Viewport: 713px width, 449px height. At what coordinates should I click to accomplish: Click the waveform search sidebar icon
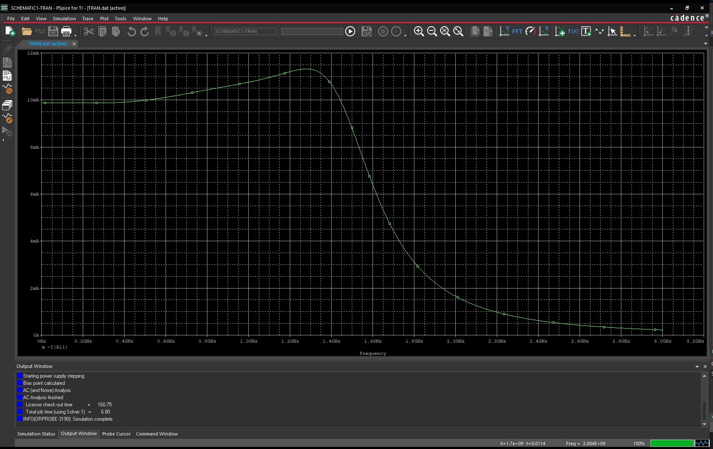pos(7,89)
